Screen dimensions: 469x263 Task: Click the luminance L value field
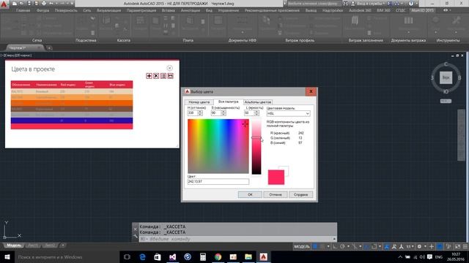coord(249,113)
